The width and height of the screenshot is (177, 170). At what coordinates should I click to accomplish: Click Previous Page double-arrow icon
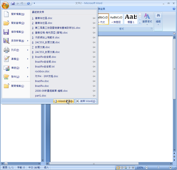(174, 153)
